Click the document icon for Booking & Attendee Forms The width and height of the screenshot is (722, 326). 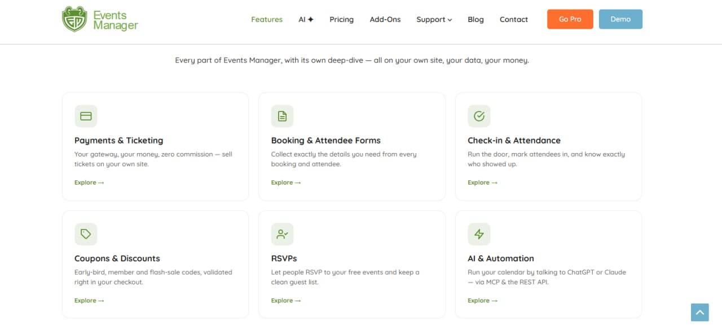[283, 116]
